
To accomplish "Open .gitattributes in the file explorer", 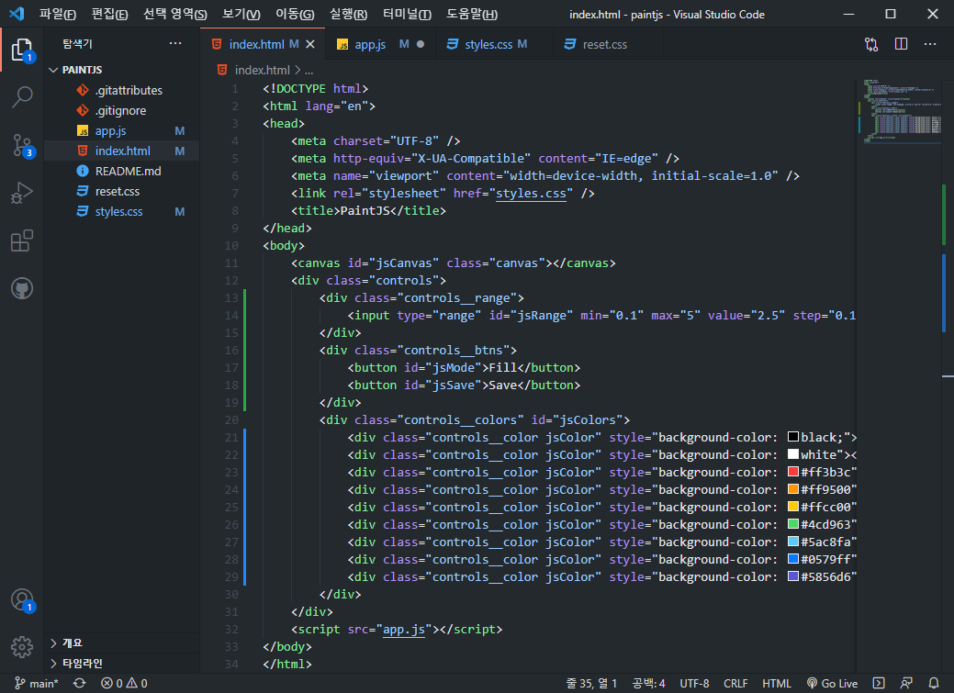I will pos(122,90).
